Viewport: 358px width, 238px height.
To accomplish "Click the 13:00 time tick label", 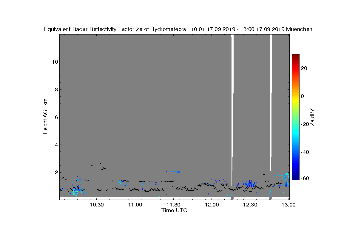I will (289, 205).
